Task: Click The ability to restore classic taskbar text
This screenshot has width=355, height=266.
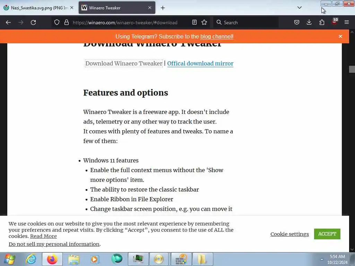Action: click(145, 189)
